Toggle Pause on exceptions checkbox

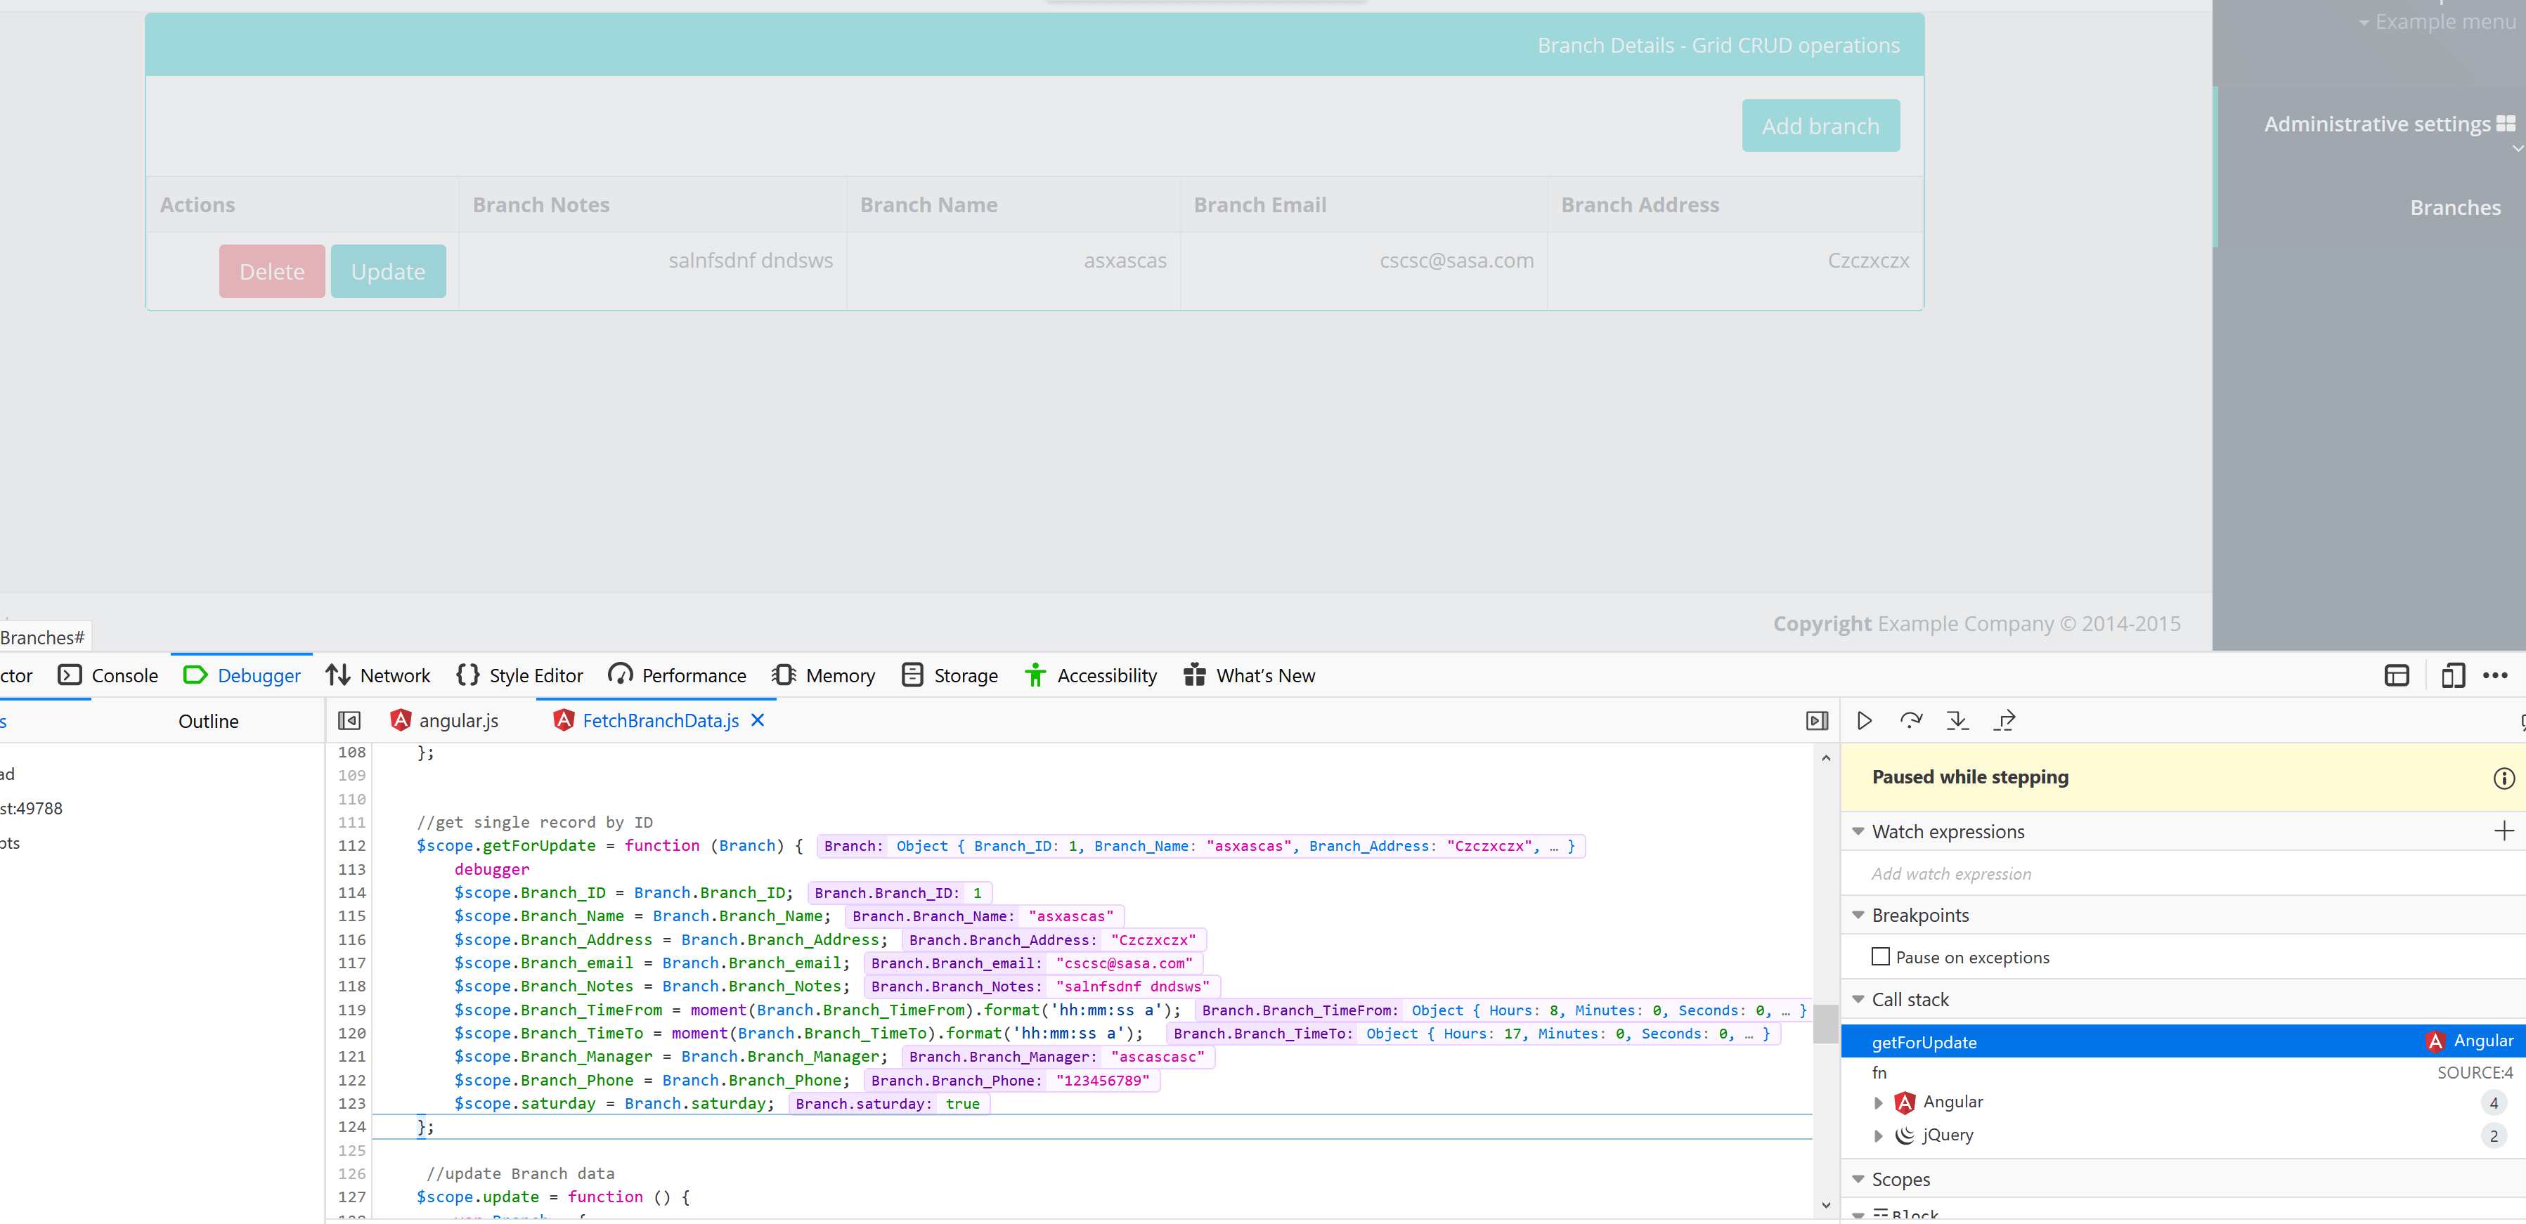click(x=1880, y=956)
